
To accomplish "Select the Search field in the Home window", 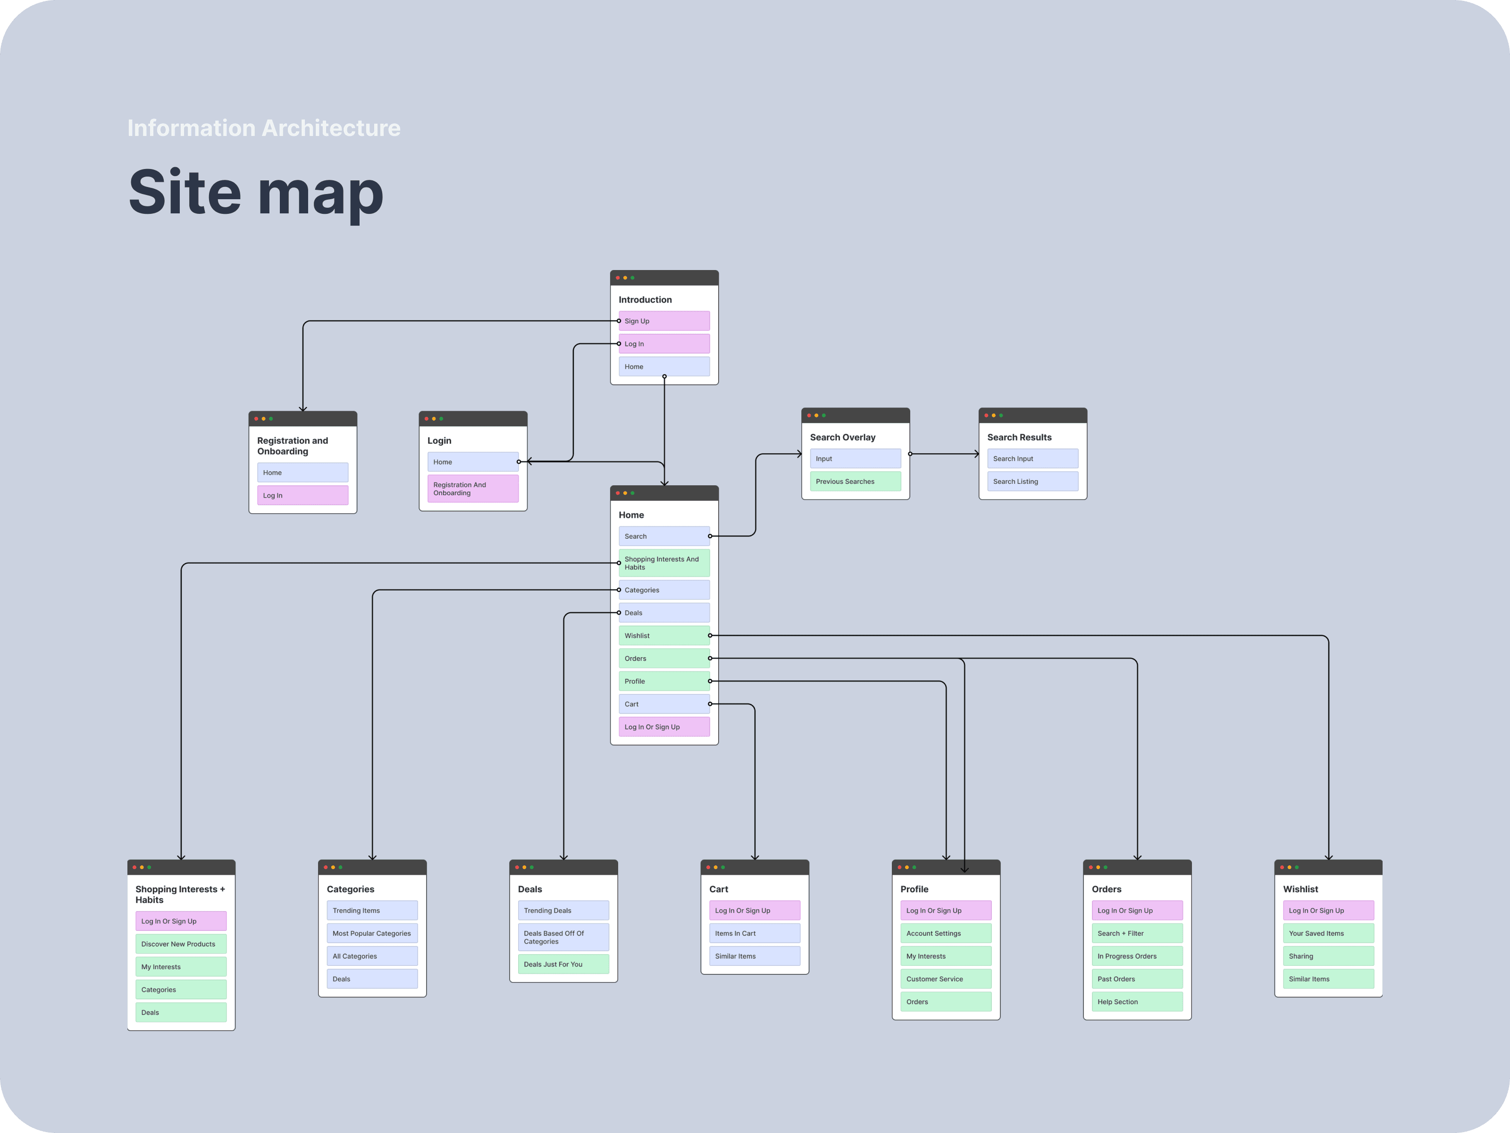I will pos(663,536).
